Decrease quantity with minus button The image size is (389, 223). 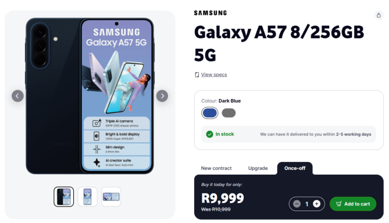pyautogui.click(x=297, y=204)
